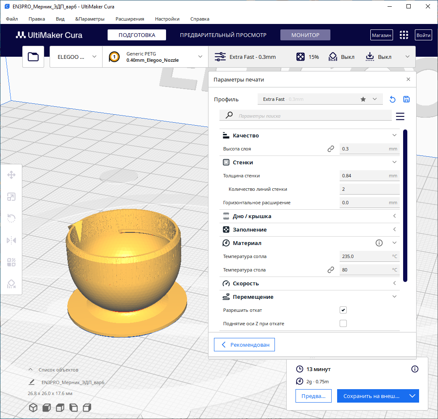Screen dimensions: 438x419
Task: Select the Scale tool in left toolbar
Action: [11, 197]
